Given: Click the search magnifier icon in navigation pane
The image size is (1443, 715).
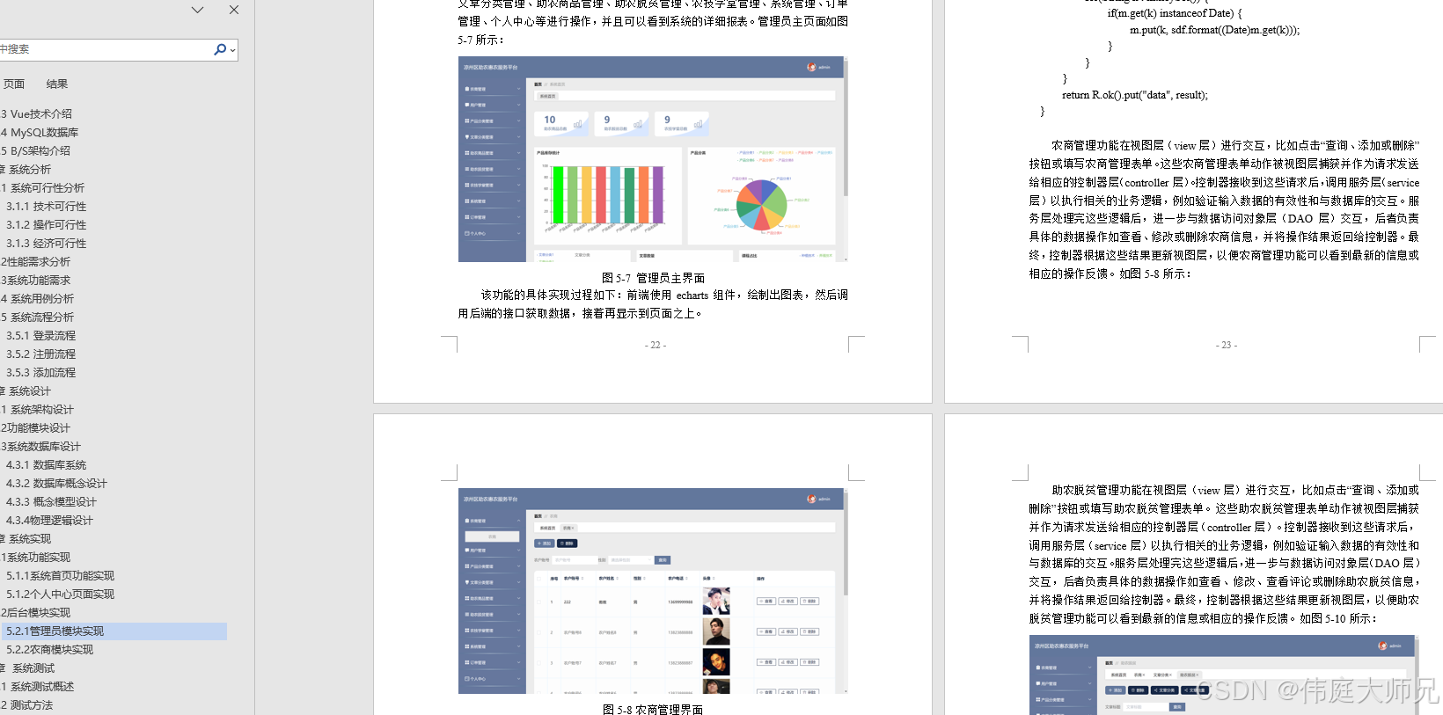Looking at the screenshot, I should [x=219, y=49].
